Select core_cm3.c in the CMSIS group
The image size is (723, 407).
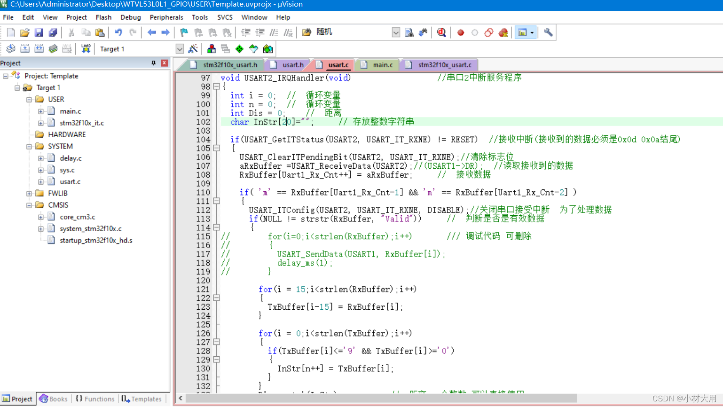coord(78,217)
